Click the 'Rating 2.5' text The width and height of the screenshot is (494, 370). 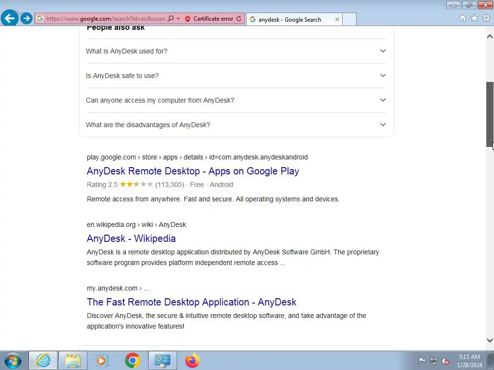click(102, 185)
